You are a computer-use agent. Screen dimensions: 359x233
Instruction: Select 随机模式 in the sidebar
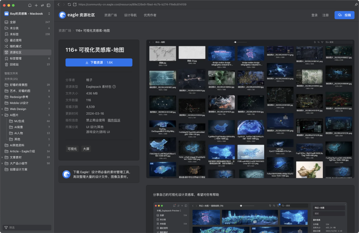point(27,46)
